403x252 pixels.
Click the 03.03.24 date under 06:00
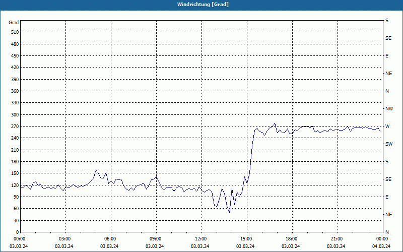(109, 246)
